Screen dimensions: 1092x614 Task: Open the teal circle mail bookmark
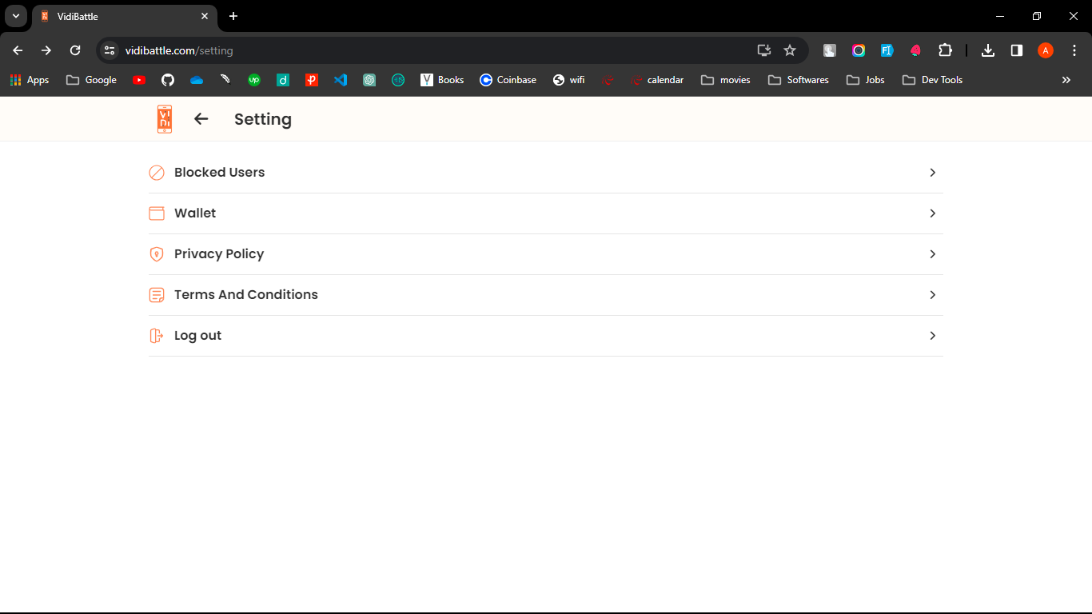coord(398,80)
